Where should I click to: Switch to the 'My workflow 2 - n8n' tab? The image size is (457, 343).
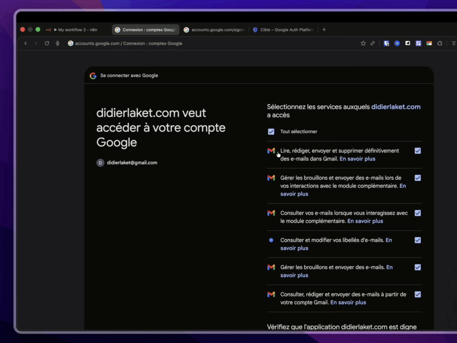(x=74, y=30)
